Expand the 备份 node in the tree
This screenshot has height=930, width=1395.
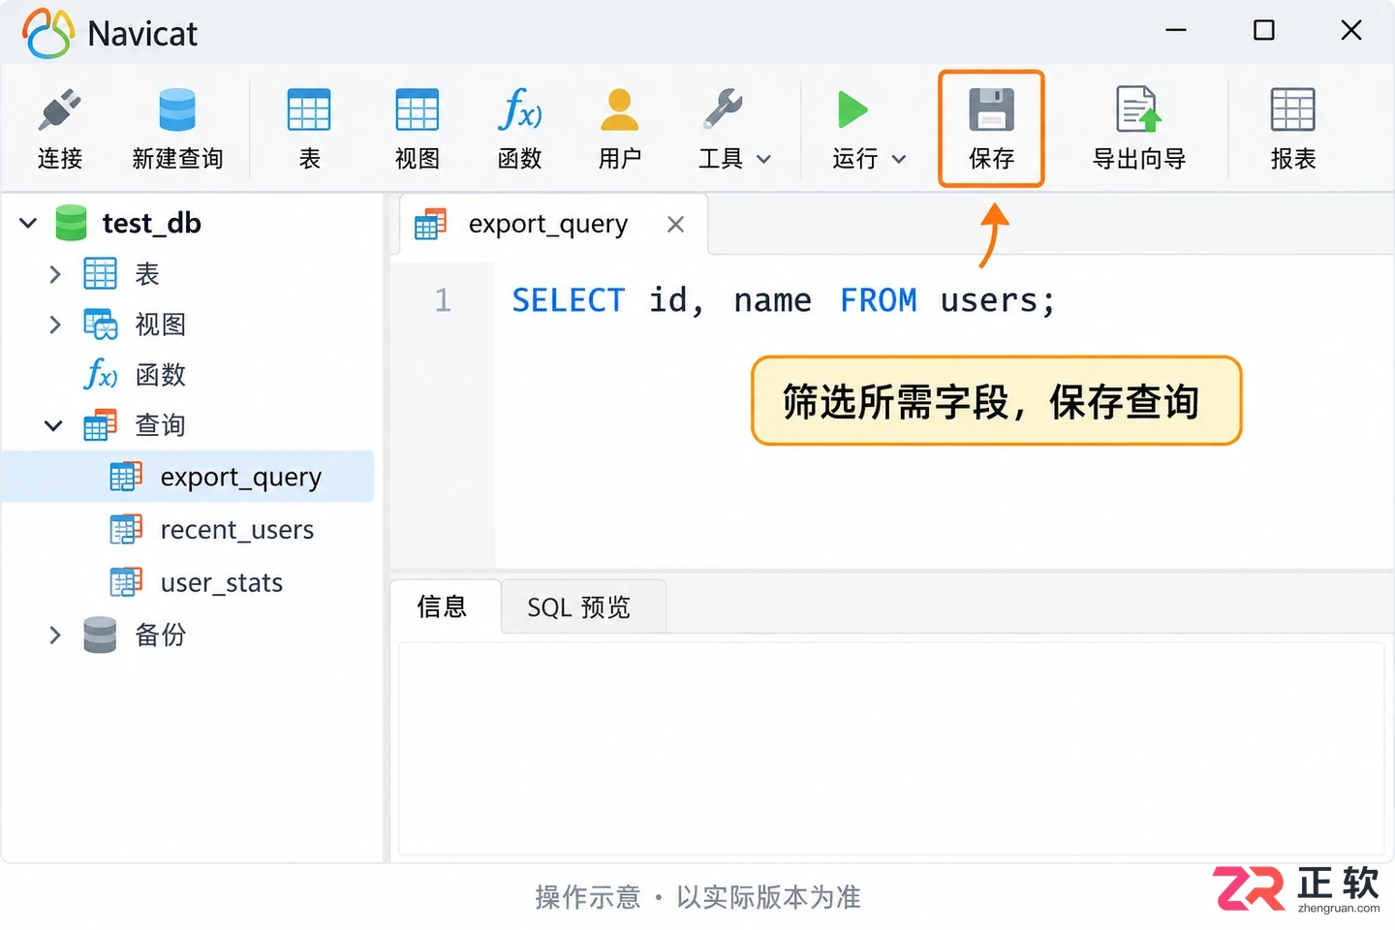click(55, 635)
